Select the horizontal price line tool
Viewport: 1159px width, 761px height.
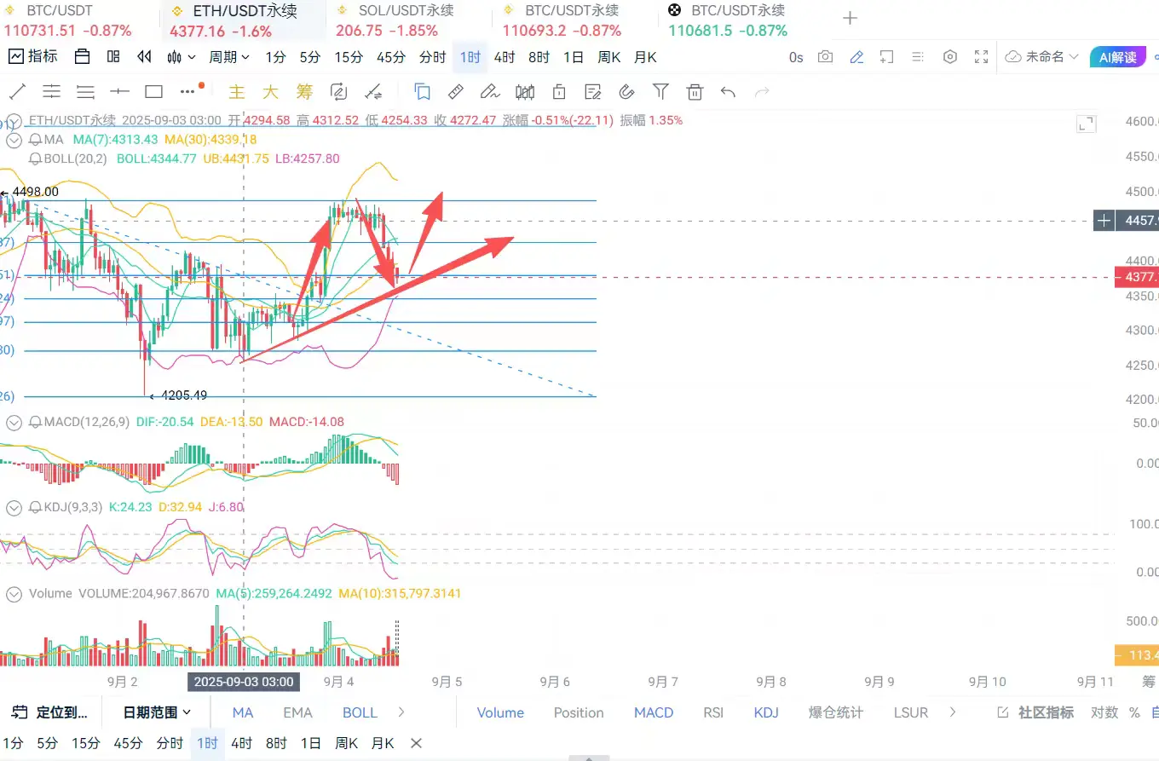tap(119, 91)
